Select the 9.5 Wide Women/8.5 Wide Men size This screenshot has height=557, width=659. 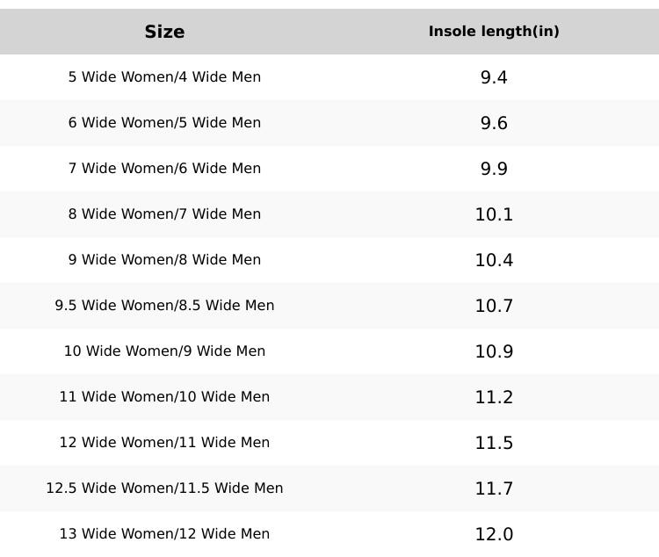click(164, 306)
